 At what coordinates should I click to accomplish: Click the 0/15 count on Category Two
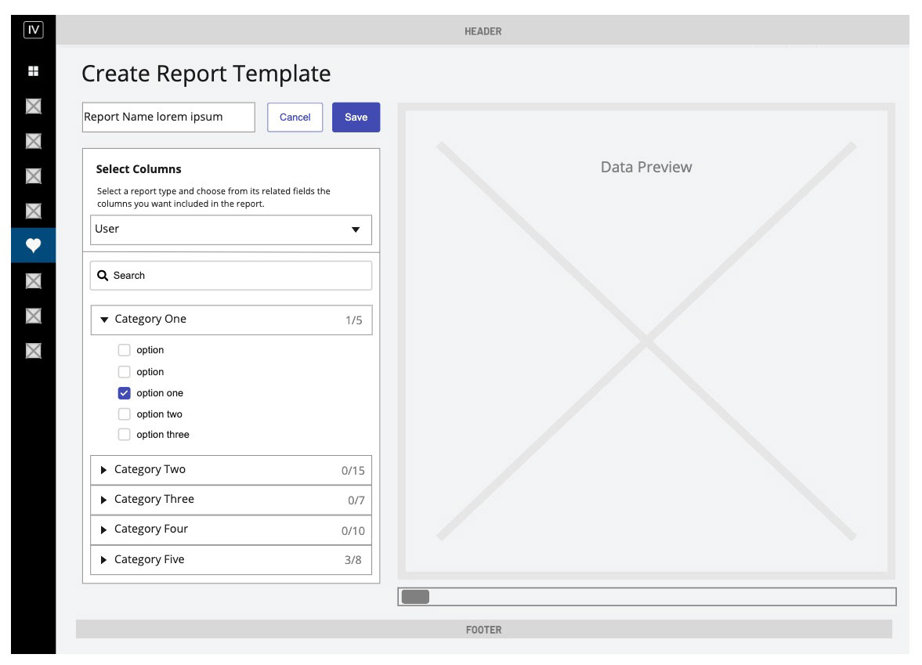click(x=353, y=471)
